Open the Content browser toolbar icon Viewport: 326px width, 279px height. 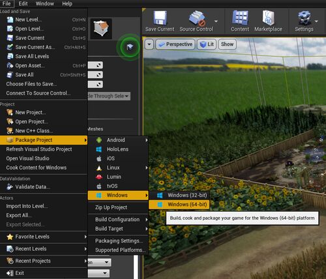(240, 22)
